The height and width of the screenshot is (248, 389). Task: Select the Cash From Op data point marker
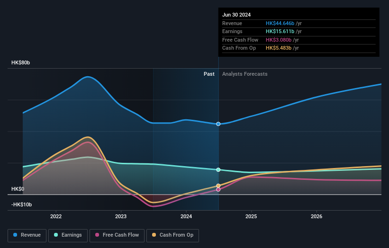pyautogui.click(x=218, y=186)
